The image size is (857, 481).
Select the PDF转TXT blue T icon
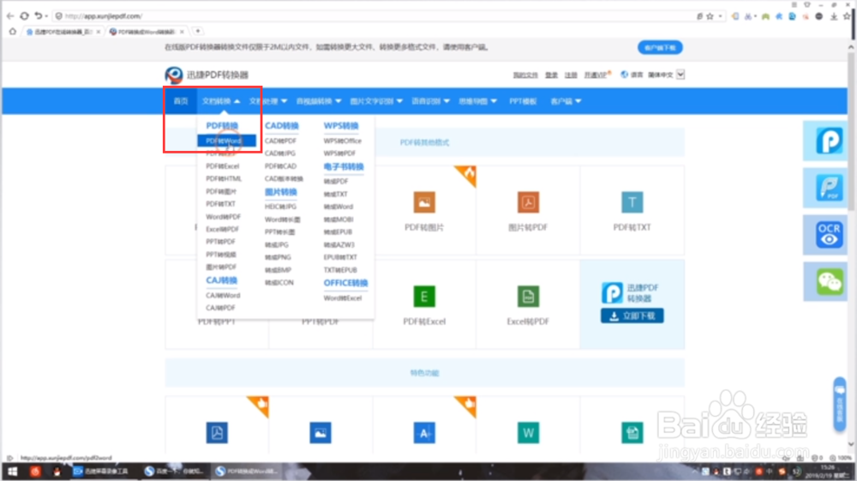coord(632,202)
